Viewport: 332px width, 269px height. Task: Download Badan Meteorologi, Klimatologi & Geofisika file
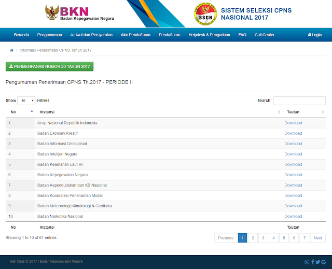pos(293,206)
